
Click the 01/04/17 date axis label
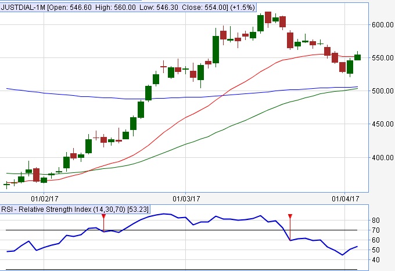coord(346,199)
